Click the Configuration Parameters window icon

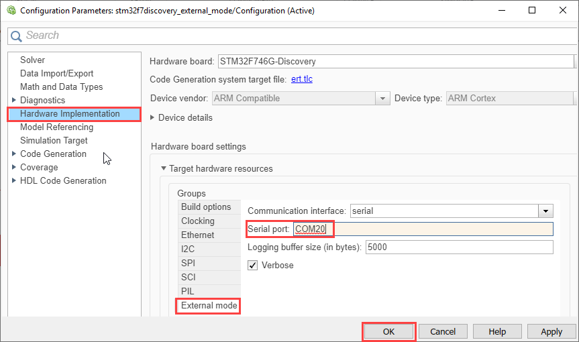[11, 11]
